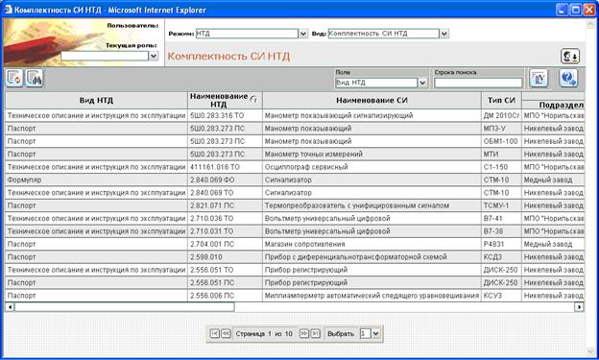
Task: Click type cell МТИ
Action: click(501, 154)
